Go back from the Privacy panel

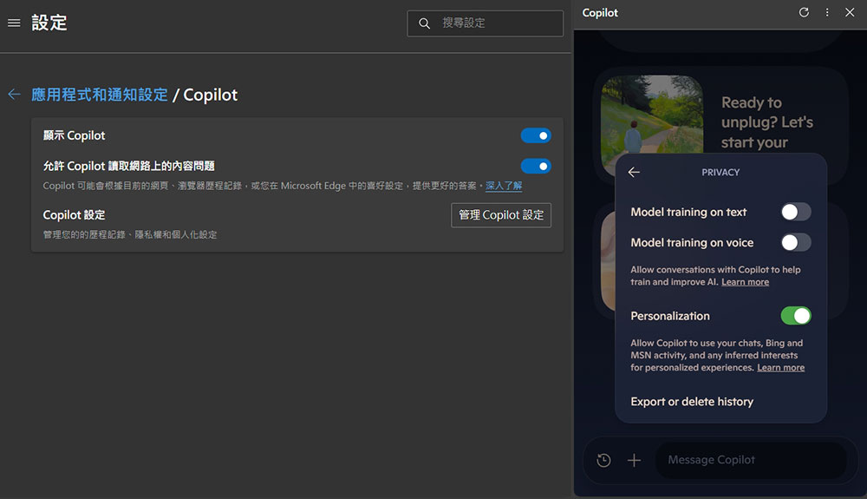[635, 172]
